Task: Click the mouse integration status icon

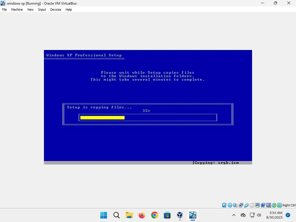Action: pos(274,205)
